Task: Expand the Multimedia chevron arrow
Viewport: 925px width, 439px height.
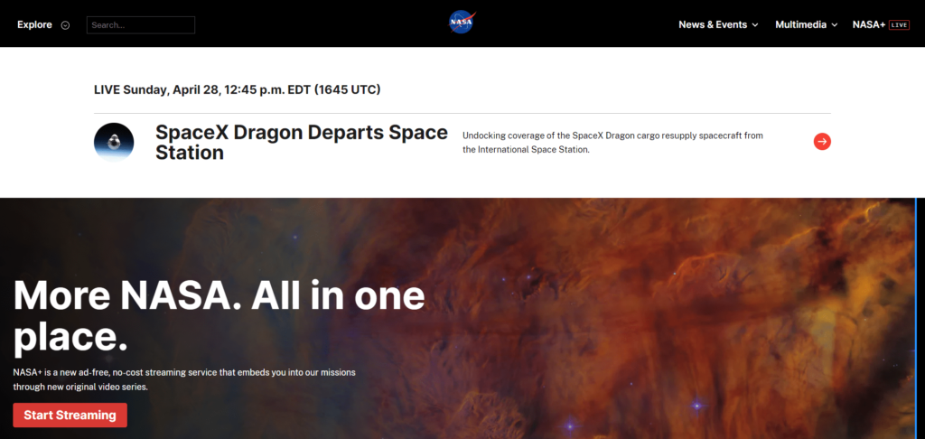Action: point(834,24)
